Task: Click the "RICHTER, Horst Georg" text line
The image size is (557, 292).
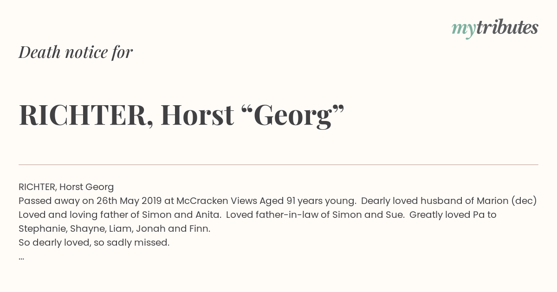Action: [x=66, y=187]
